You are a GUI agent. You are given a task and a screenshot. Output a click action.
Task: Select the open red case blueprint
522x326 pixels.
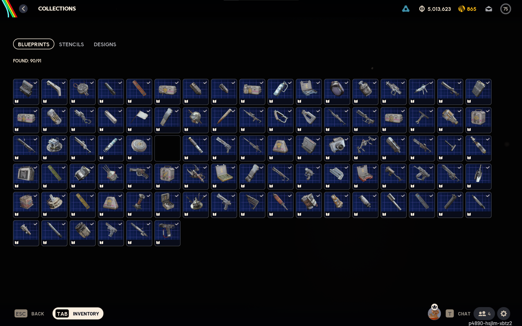point(365,177)
